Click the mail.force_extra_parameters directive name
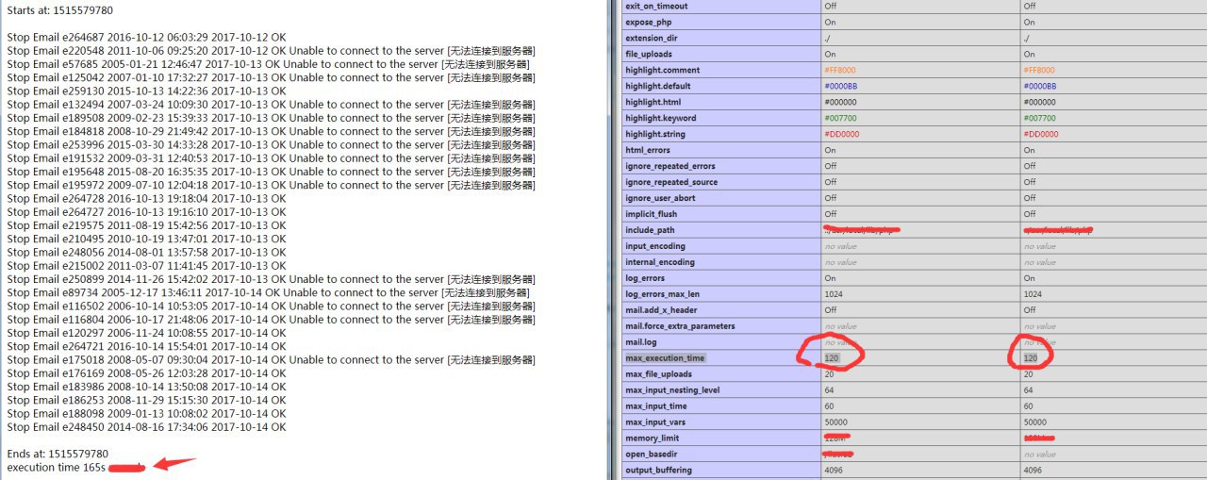This screenshot has height=480, width=1207. 679,326
